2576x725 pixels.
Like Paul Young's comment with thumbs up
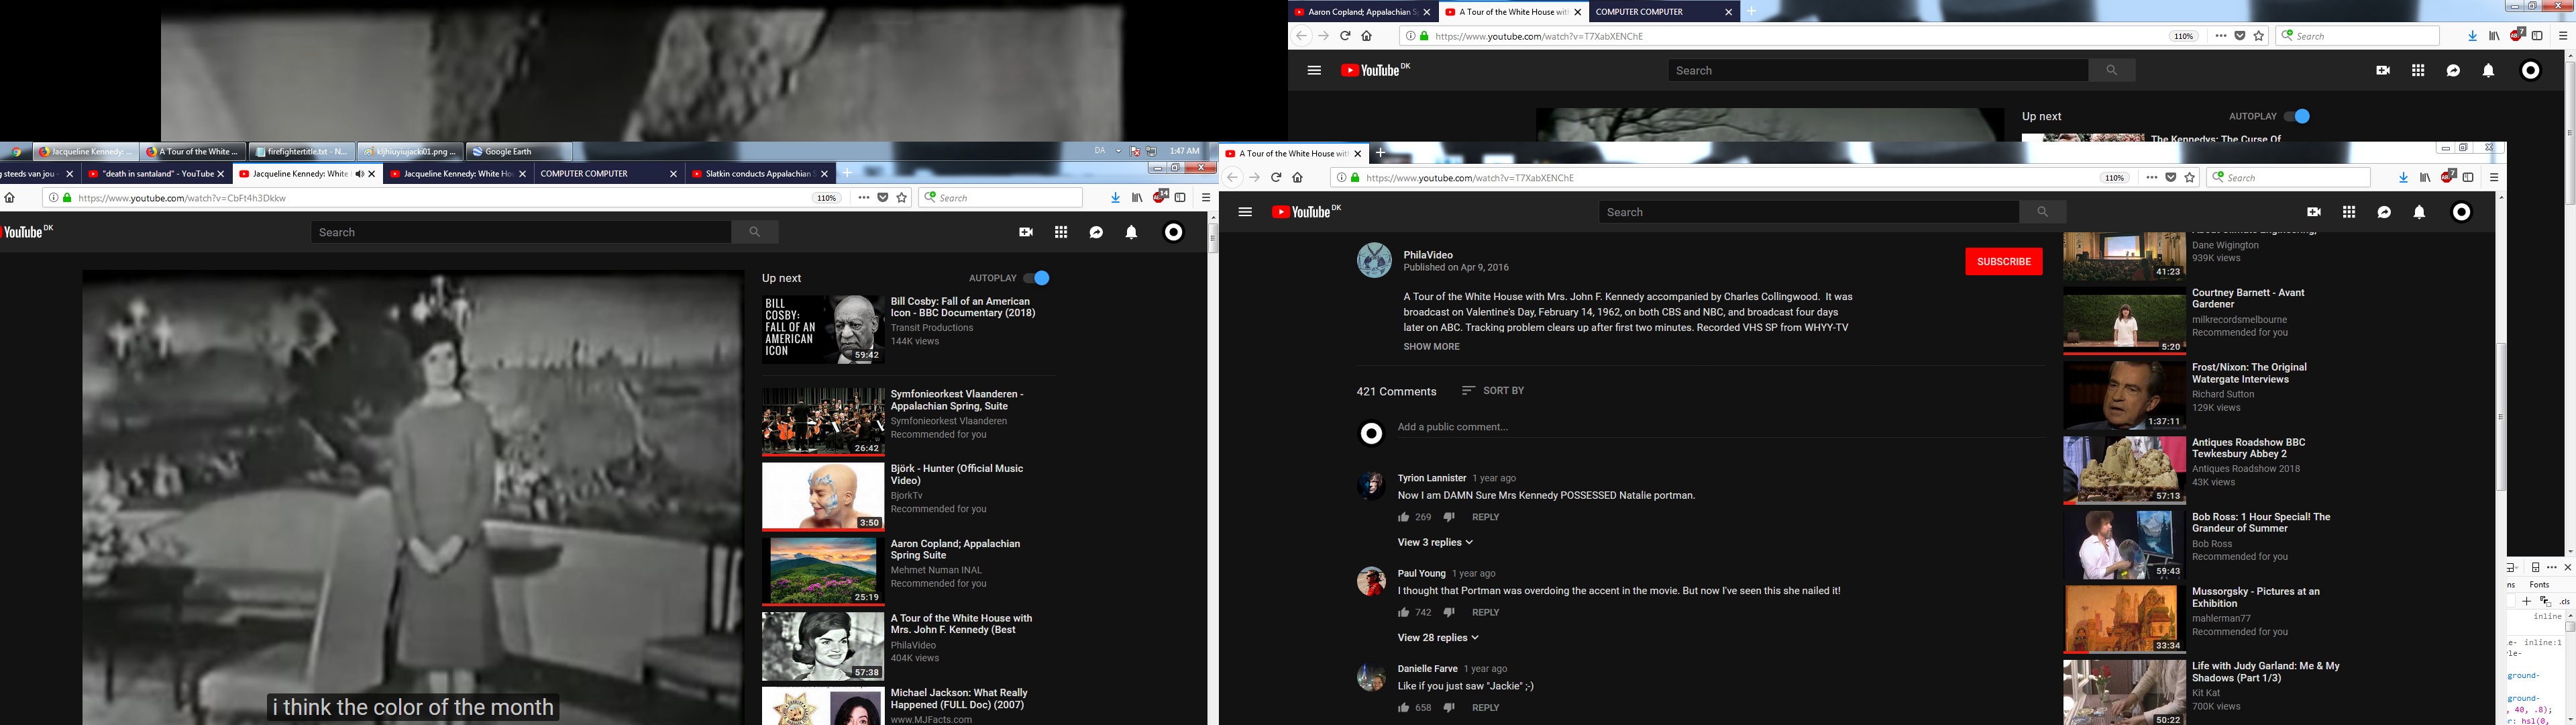pyautogui.click(x=1404, y=612)
